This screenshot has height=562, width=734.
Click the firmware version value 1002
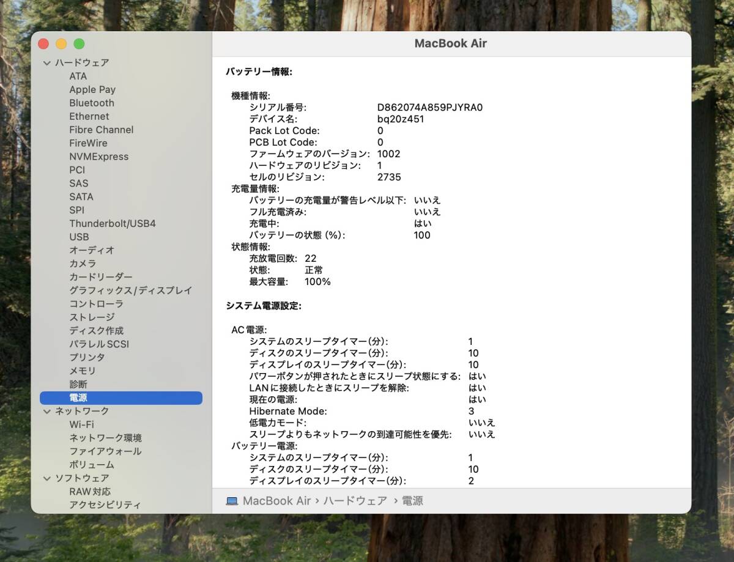pyautogui.click(x=389, y=154)
